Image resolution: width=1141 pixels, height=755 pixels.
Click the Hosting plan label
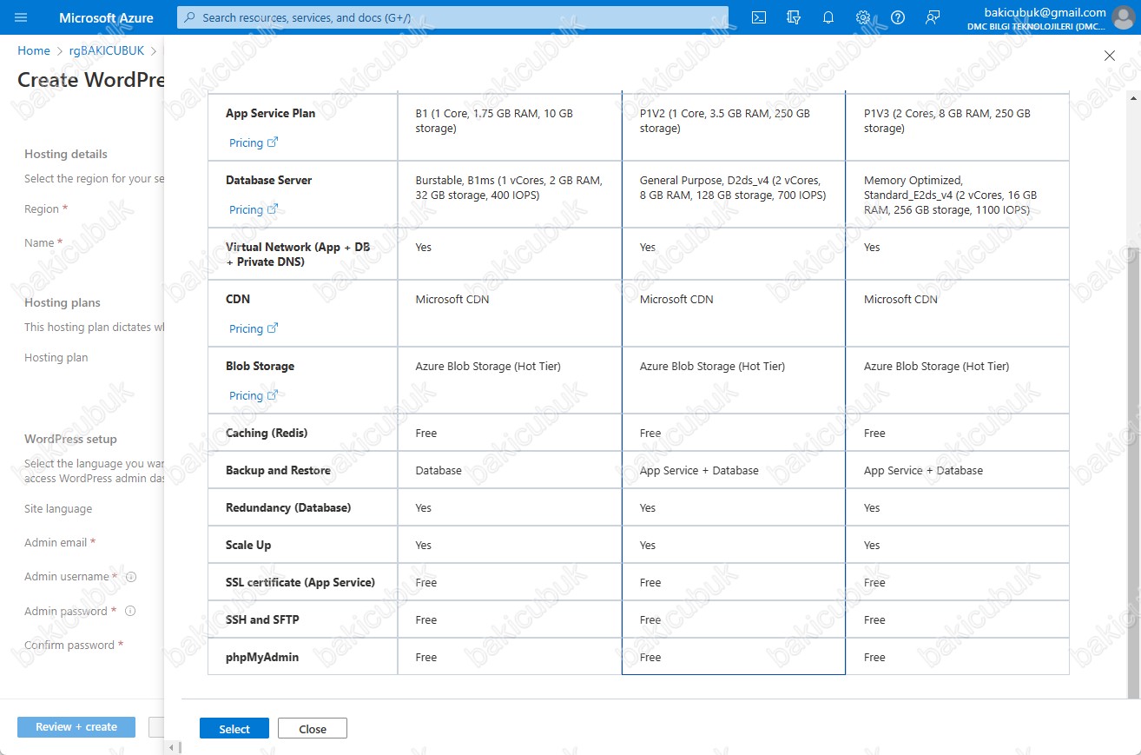pyautogui.click(x=56, y=358)
